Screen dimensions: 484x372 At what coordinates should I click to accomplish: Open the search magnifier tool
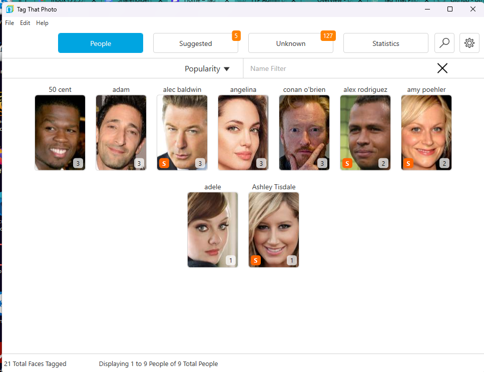tap(444, 43)
